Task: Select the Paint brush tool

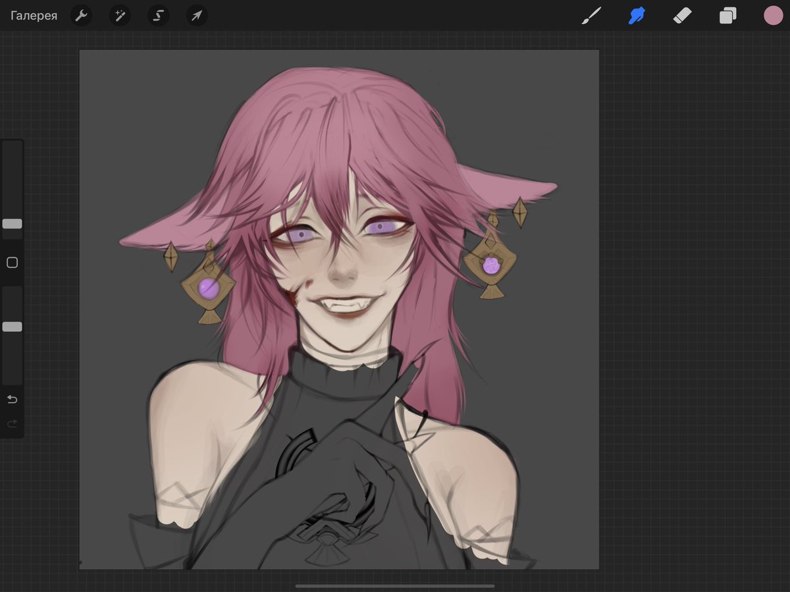Action: coord(591,16)
